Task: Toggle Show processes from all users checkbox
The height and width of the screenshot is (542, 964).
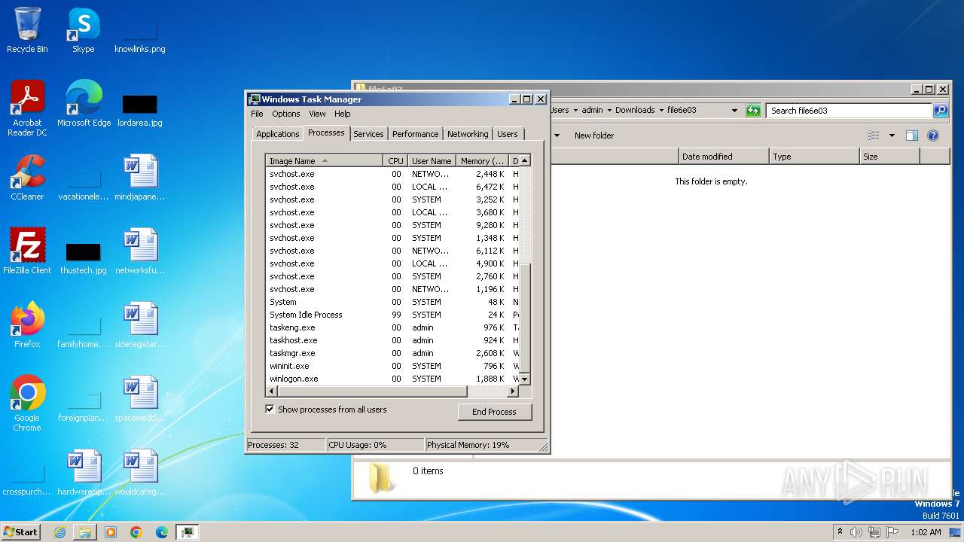Action: pyautogui.click(x=270, y=410)
